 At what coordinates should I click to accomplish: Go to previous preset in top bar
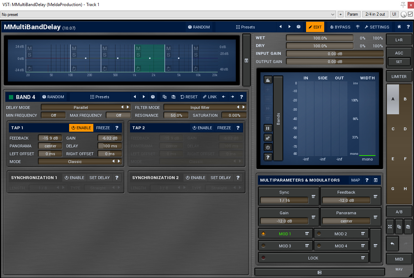[x=280, y=27]
